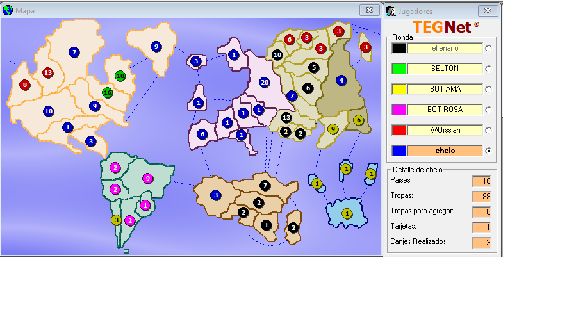Select the SELTON player radio button

point(489,69)
